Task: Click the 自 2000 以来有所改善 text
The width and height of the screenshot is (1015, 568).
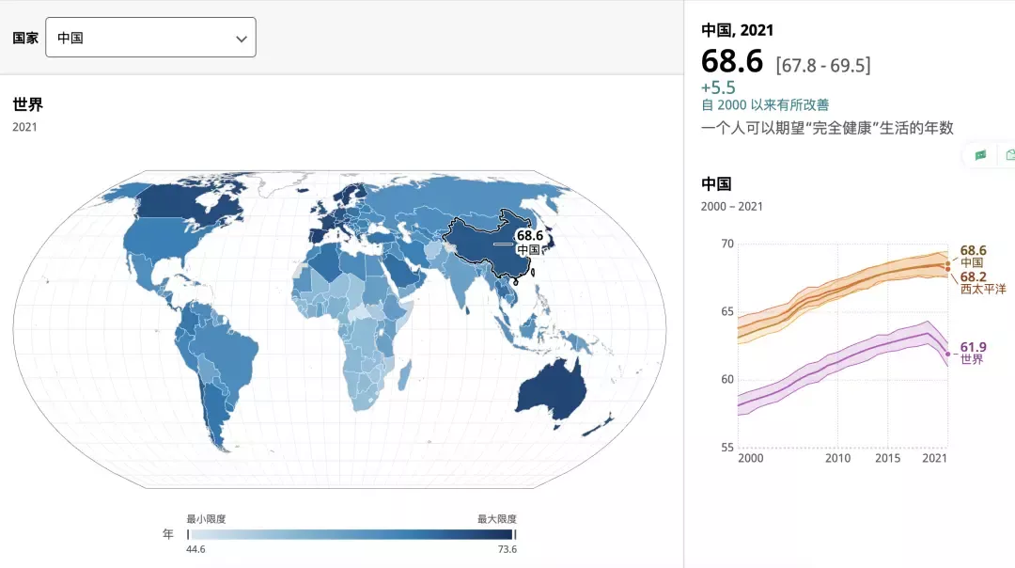Action: click(x=765, y=105)
